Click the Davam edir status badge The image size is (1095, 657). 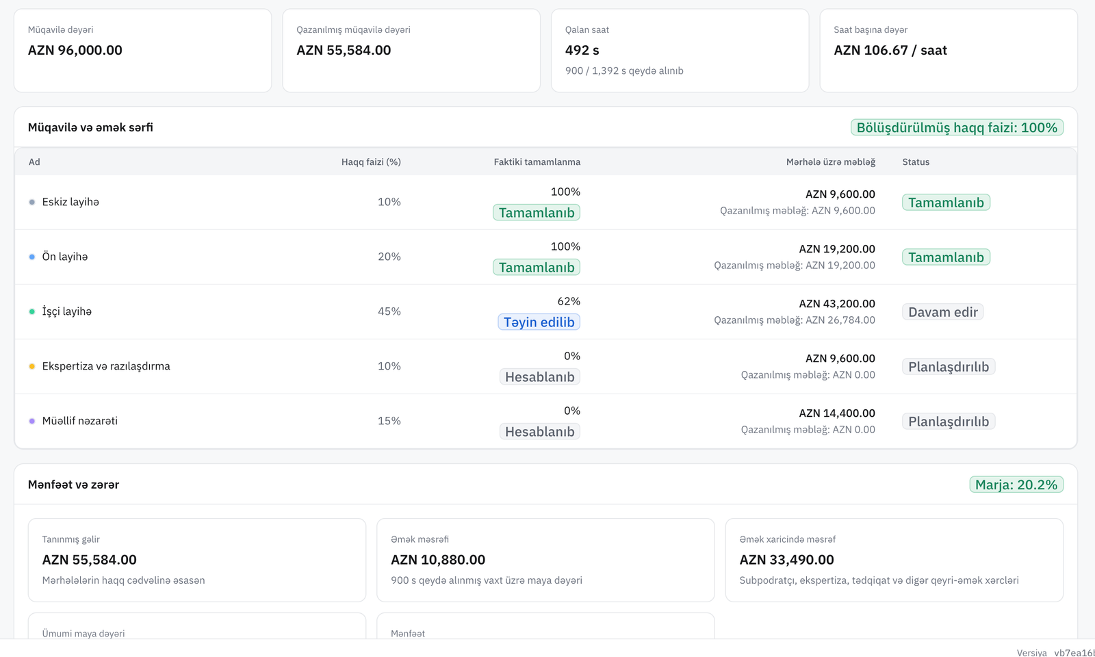942,312
